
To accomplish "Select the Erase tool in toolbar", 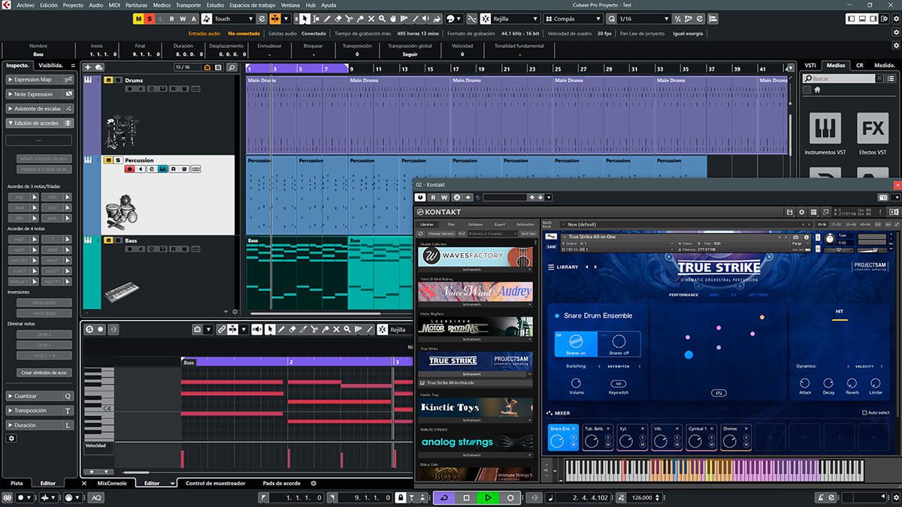I will pos(337,19).
